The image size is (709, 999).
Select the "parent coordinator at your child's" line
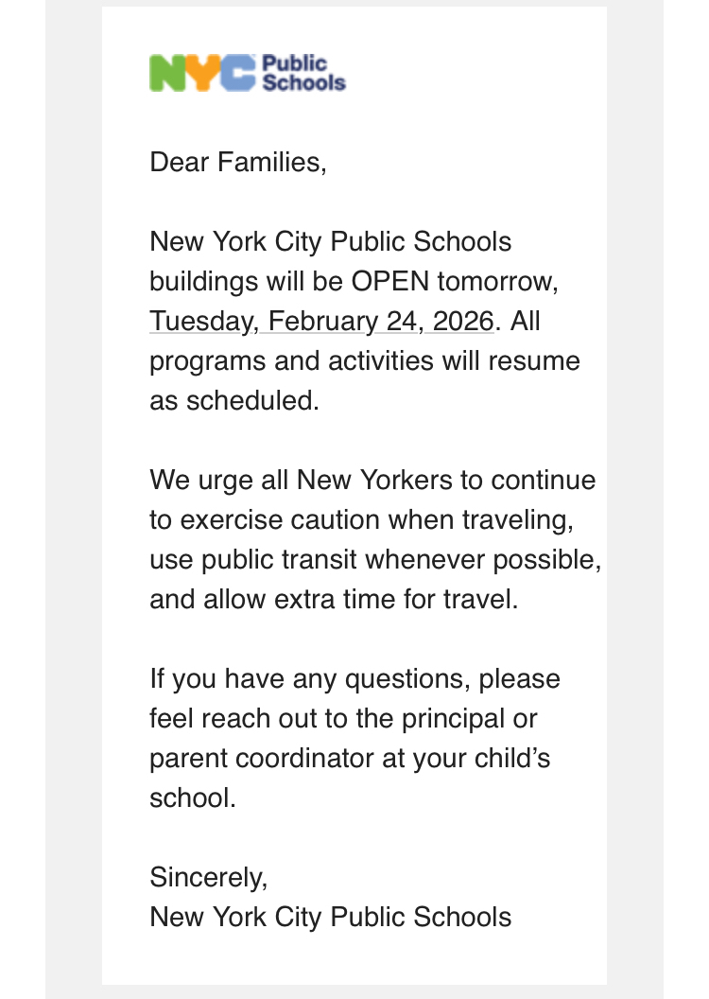[350, 759]
